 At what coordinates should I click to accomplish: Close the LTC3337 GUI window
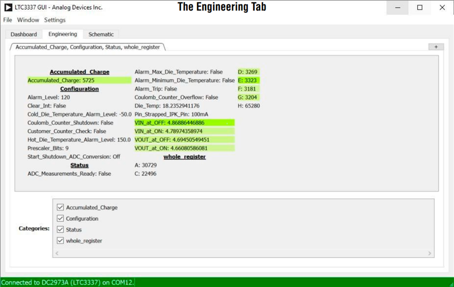click(x=442, y=8)
